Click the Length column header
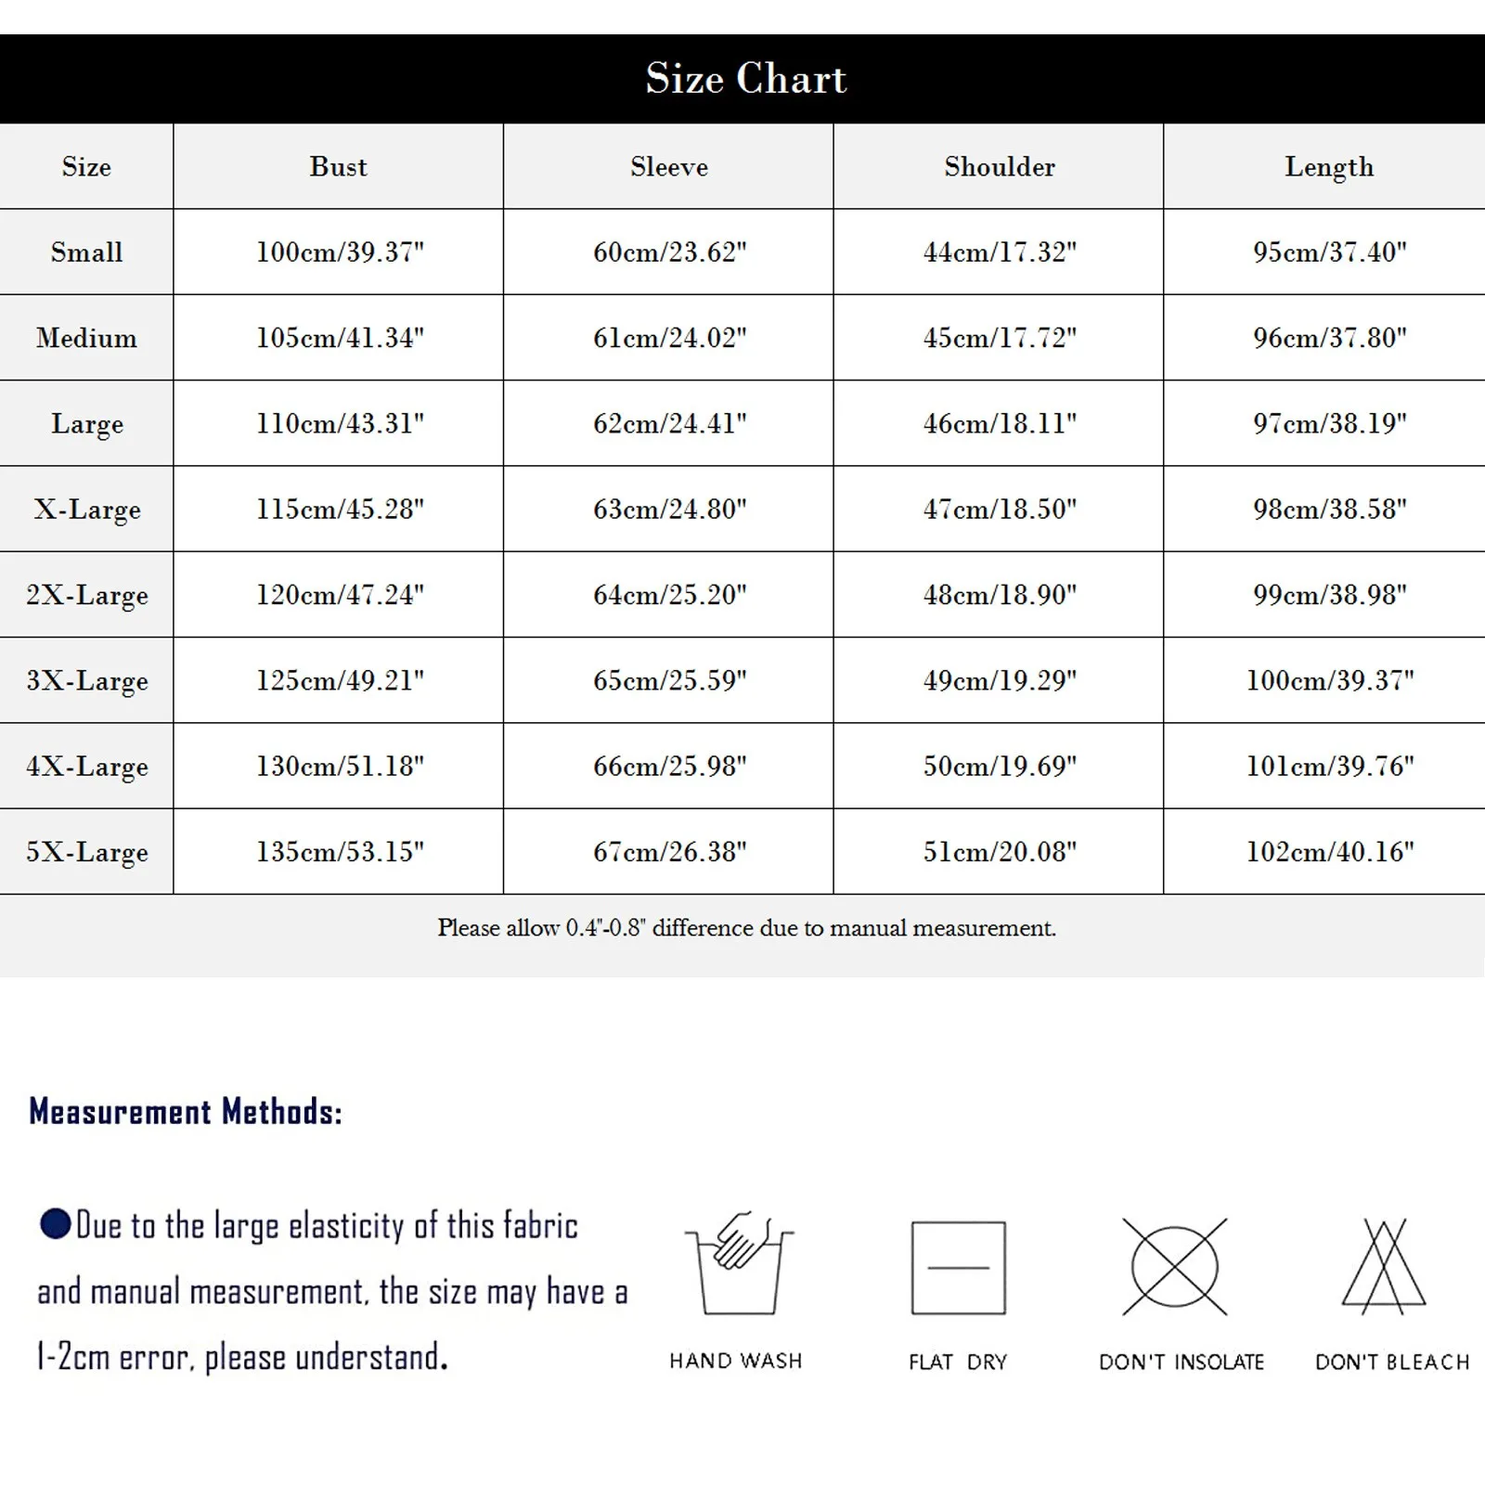The height and width of the screenshot is (1485, 1485). 1328,167
